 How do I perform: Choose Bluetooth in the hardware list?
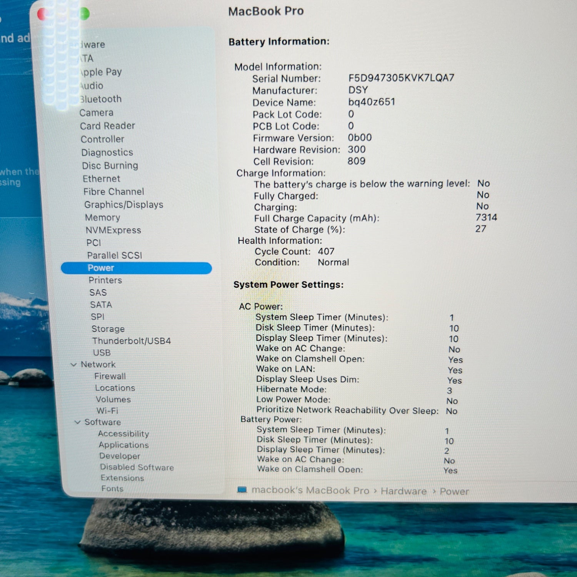[x=101, y=99]
